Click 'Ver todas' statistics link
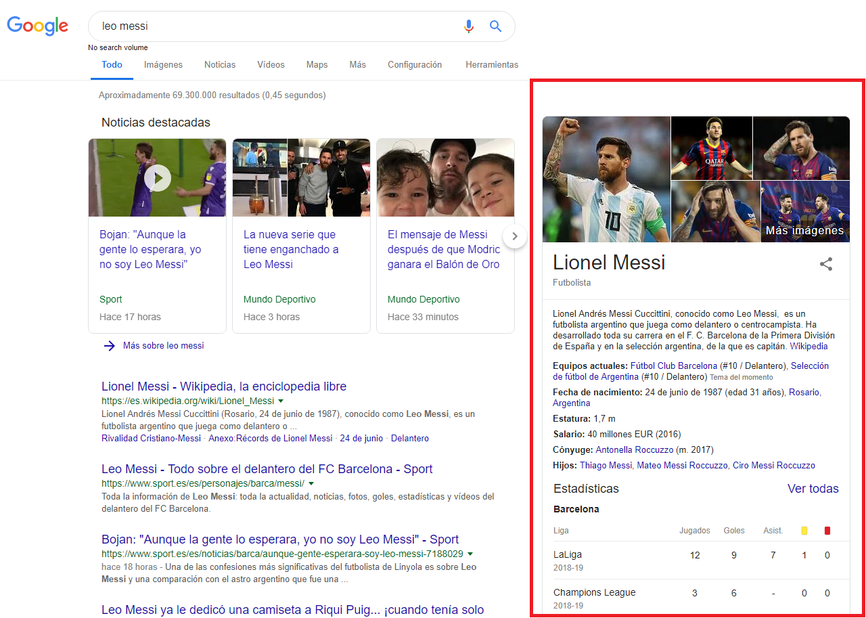The image size is (866, 618). [813, 489]
